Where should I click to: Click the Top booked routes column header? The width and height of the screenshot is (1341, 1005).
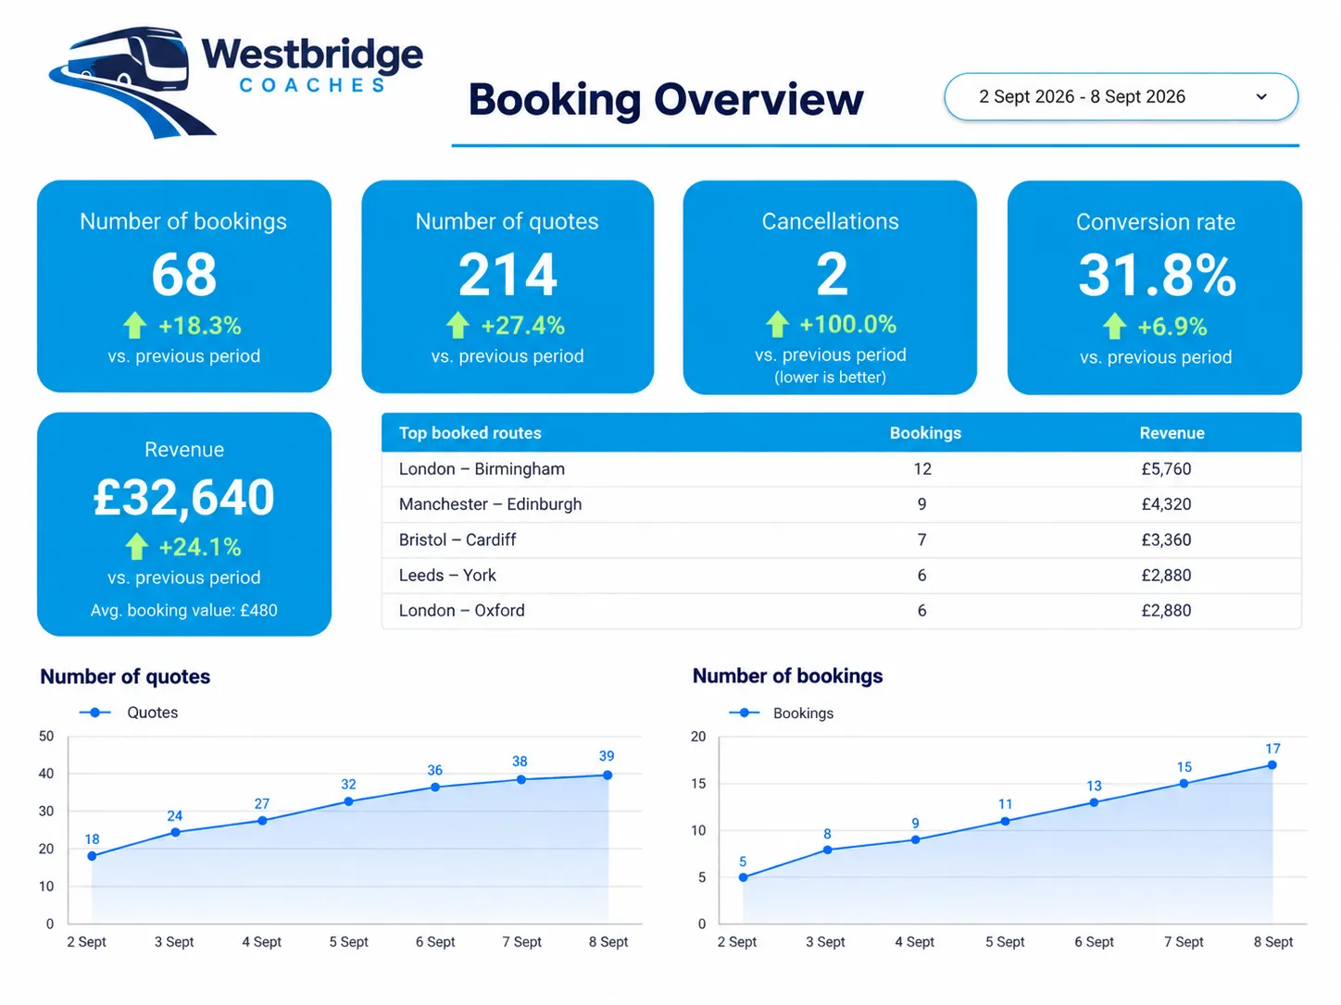pyautogui.click(x=470, y=433)
